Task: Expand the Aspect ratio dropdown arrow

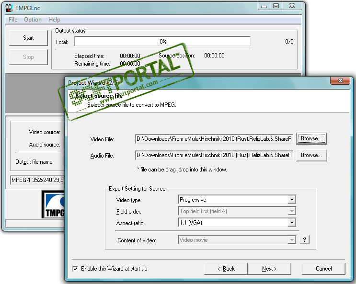Action: point(292,223)
